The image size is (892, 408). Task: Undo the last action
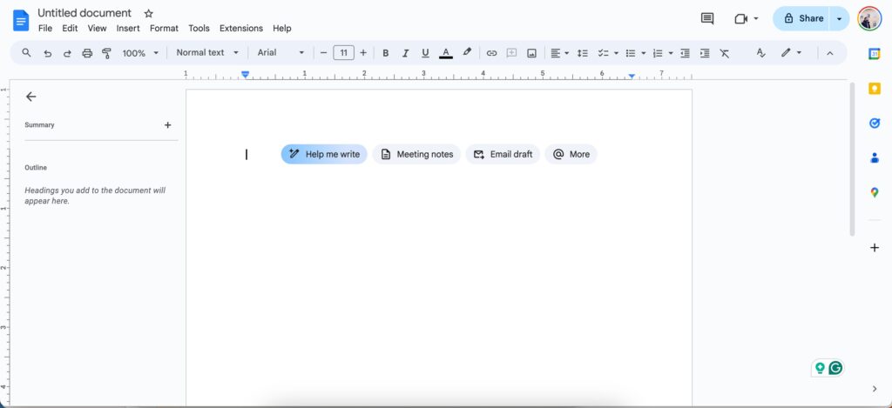coord(47,53)
